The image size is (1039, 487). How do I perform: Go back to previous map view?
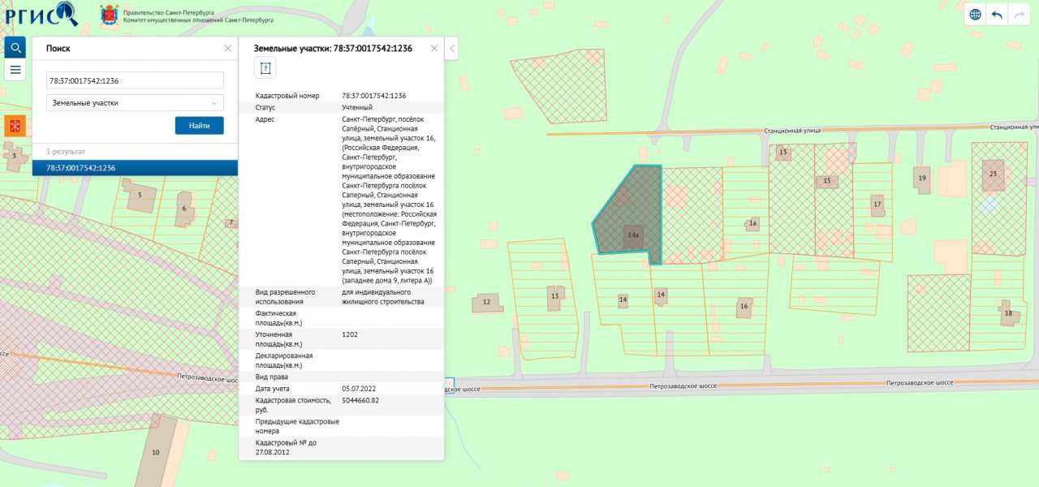coord(997,15)
